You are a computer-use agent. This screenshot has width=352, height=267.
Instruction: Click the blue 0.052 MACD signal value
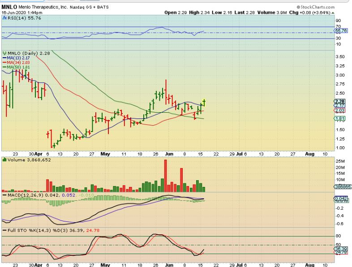click(x=68, y=195)
